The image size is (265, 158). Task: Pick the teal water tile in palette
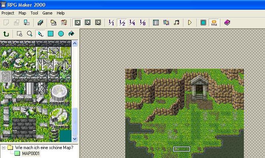coord(65,136)
